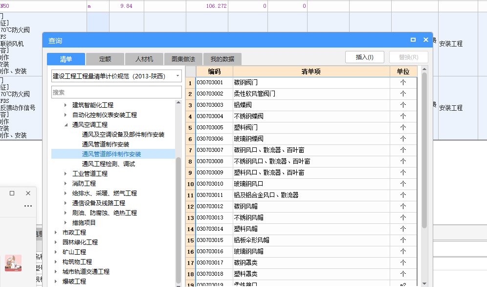The image size is (487, 287).
Task: Select row 不锈钢蝶阀
Action: 301,116
